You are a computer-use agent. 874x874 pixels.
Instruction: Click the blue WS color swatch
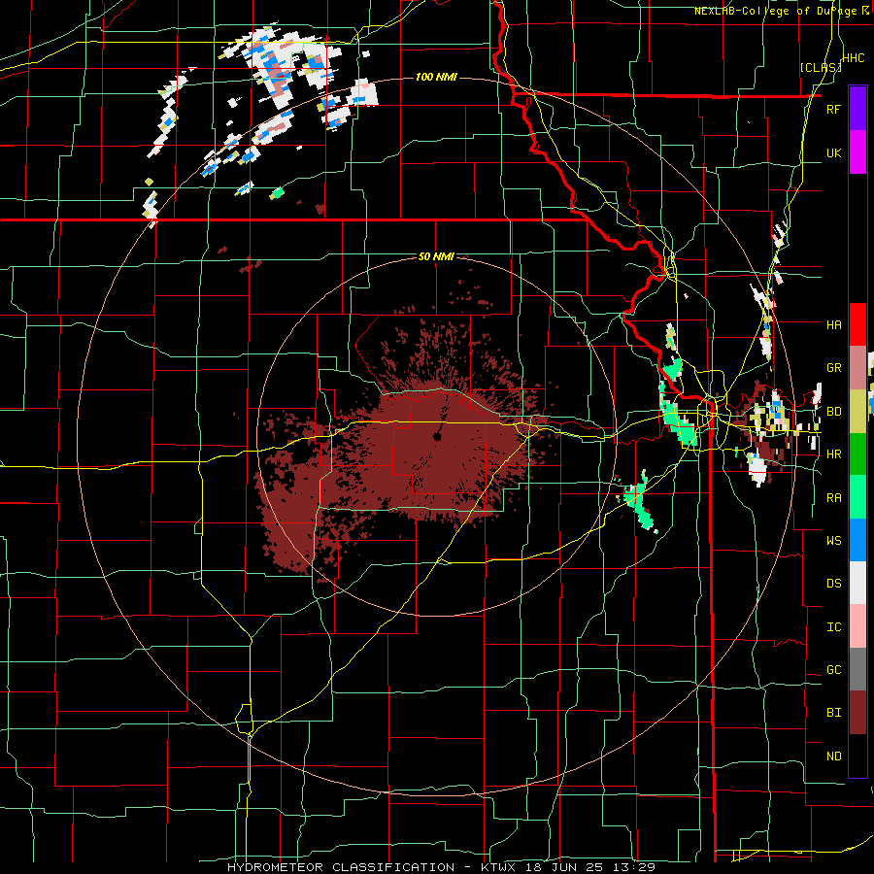[x=857, y=540]
